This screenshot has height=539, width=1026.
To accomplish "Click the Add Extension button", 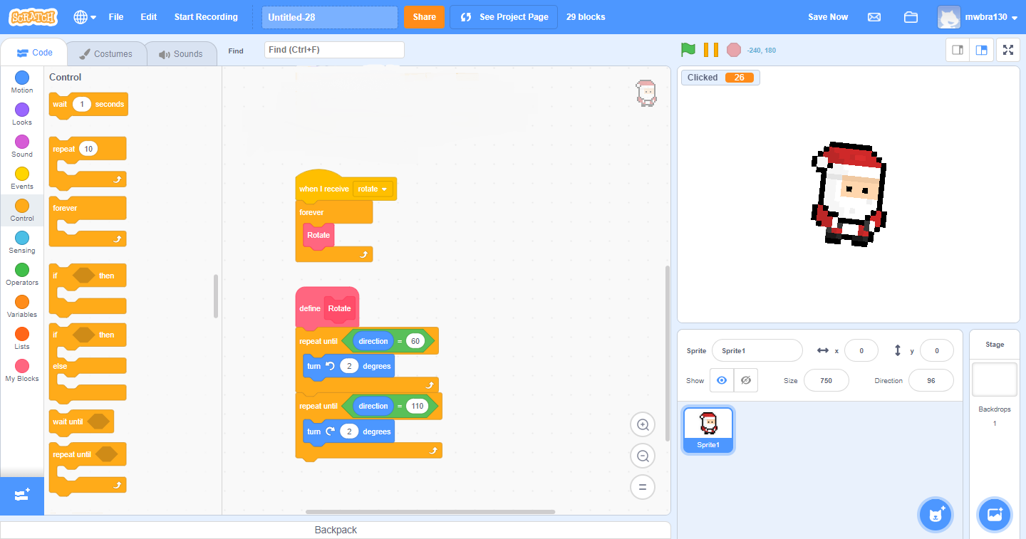I will (x=22, y=496).
